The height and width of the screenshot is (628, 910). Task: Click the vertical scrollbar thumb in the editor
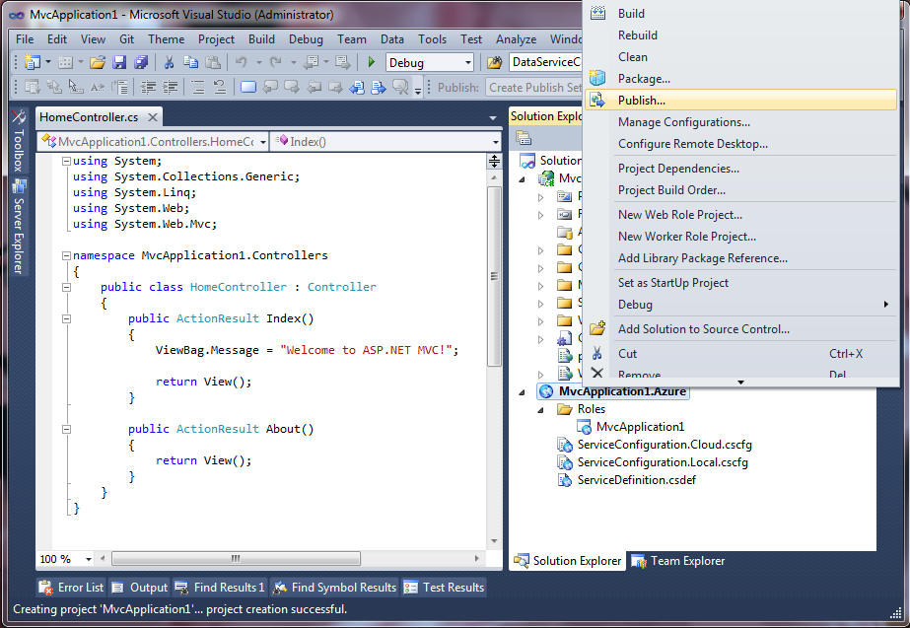point(495,276)
